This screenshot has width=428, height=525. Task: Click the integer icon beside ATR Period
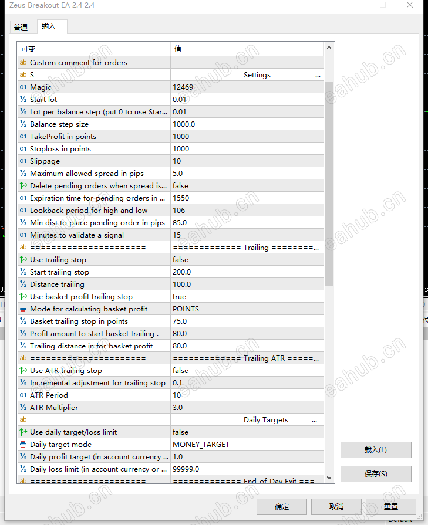coord(23,395)
